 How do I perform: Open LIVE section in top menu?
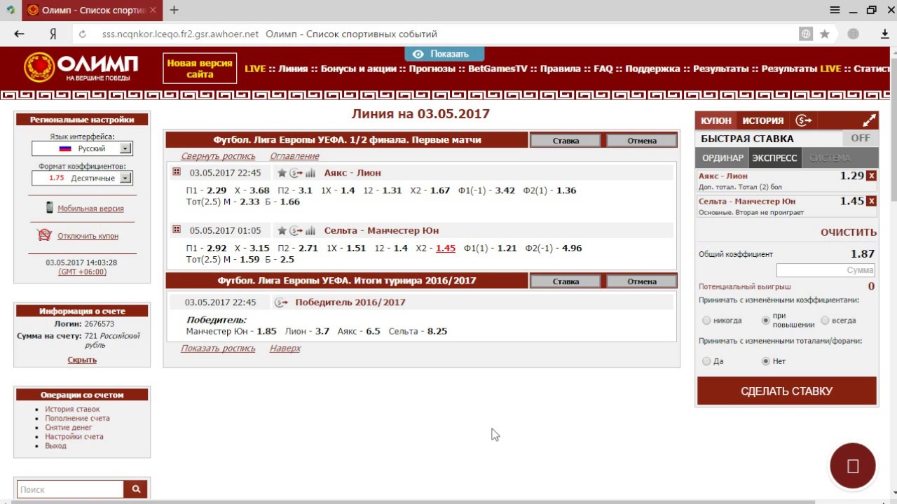coord(255,69)
